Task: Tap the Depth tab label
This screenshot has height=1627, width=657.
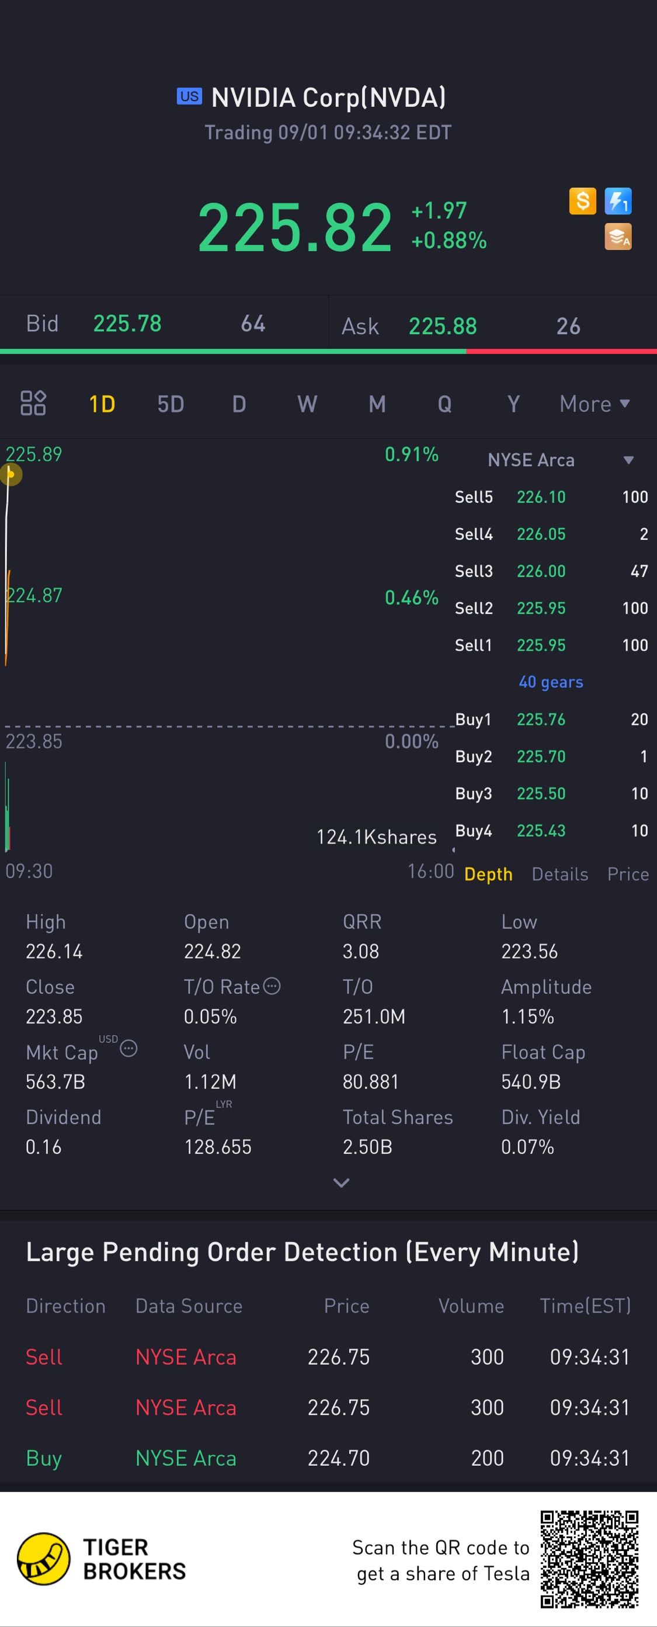Action: 488,874
